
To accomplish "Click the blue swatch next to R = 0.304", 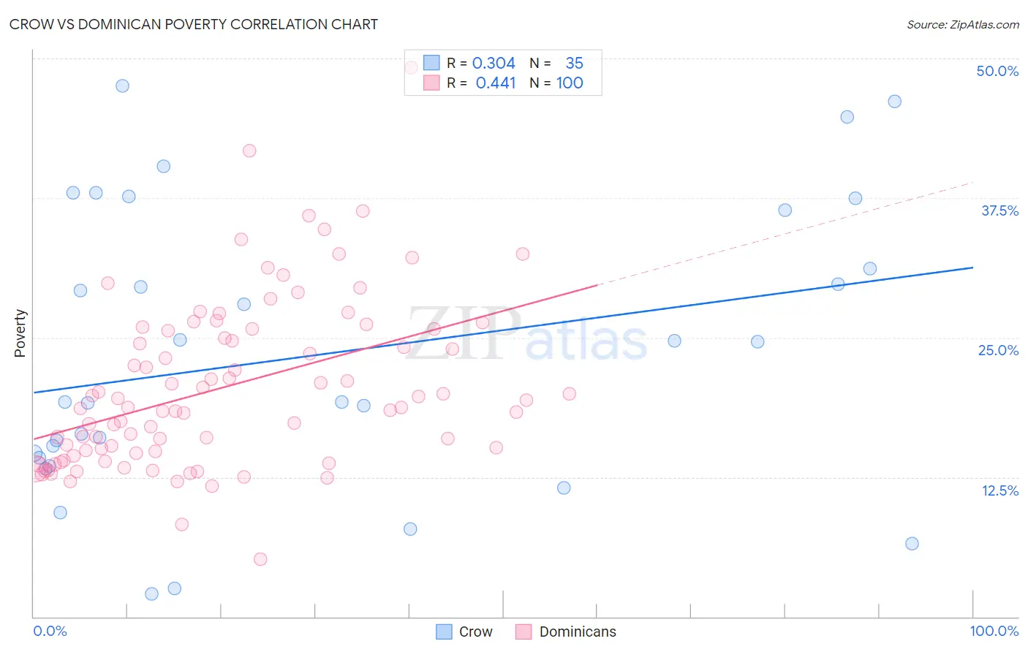I will click(x=431, y=63).
